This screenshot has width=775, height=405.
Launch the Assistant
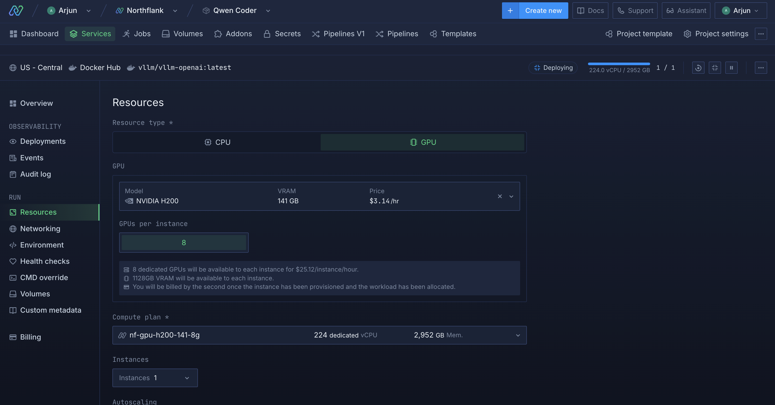point(686,11)
